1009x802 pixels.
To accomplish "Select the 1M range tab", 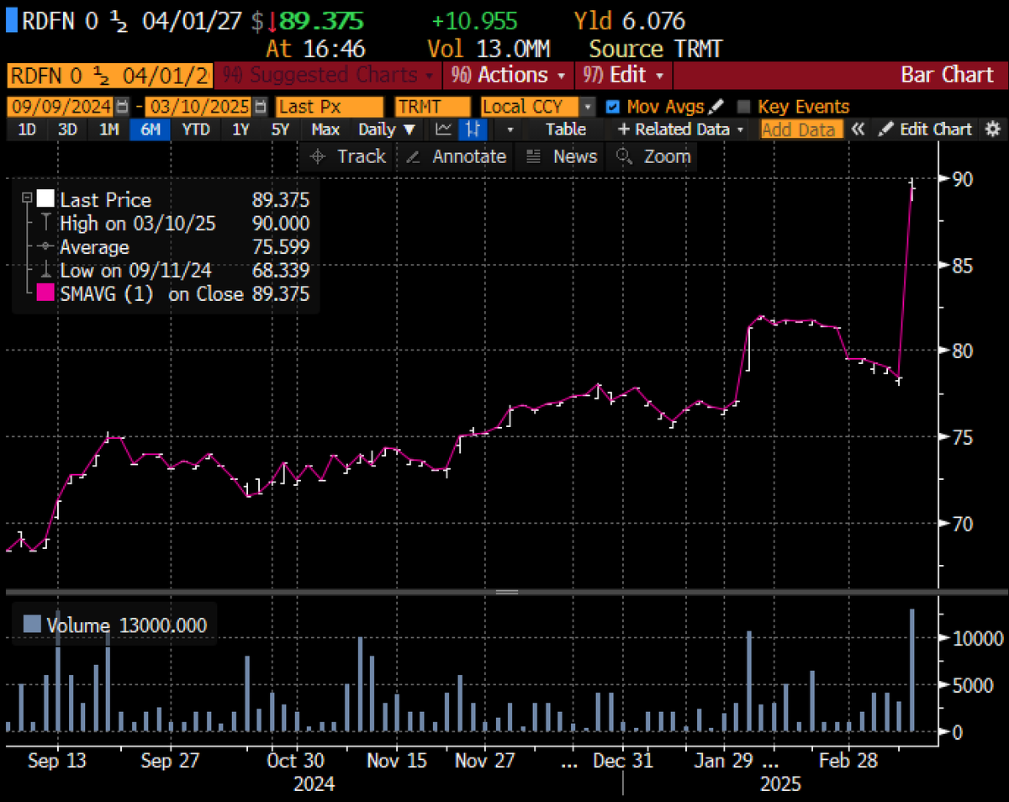I will point(109,129).
